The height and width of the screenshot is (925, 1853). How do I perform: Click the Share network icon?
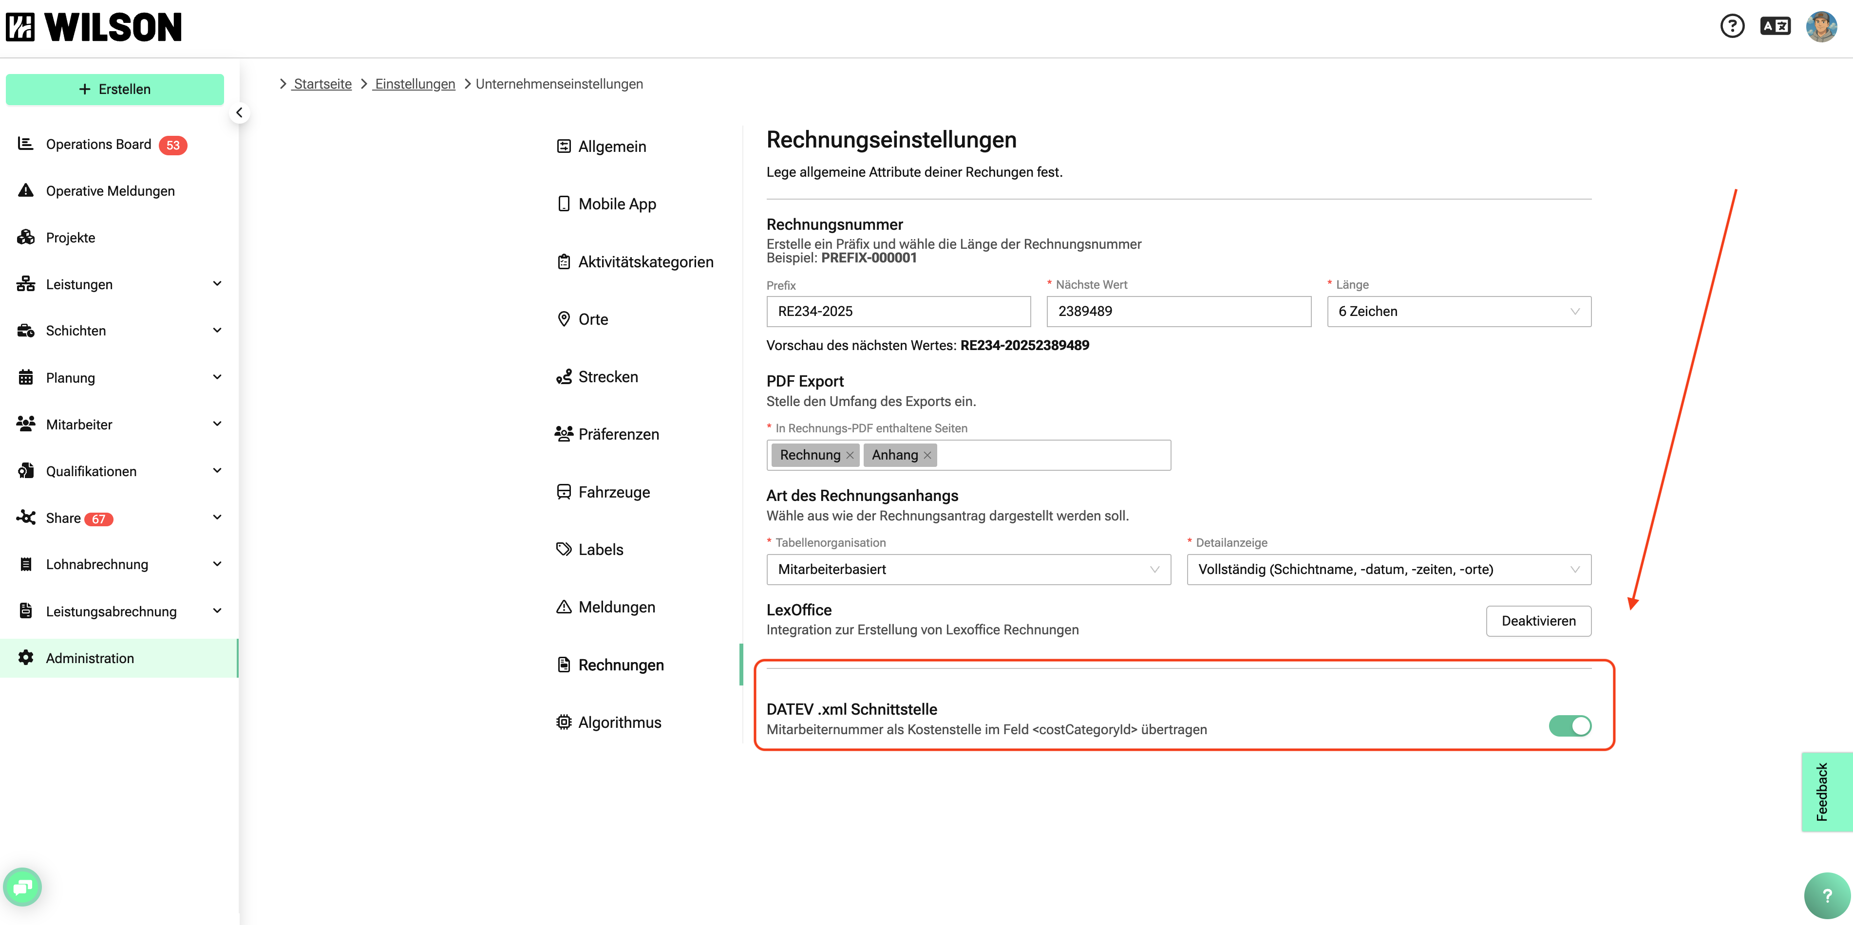pyautogui.click(x=26, y=518)
